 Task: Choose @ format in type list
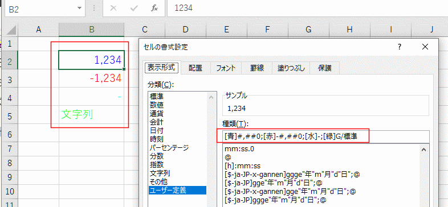(321, 157)
